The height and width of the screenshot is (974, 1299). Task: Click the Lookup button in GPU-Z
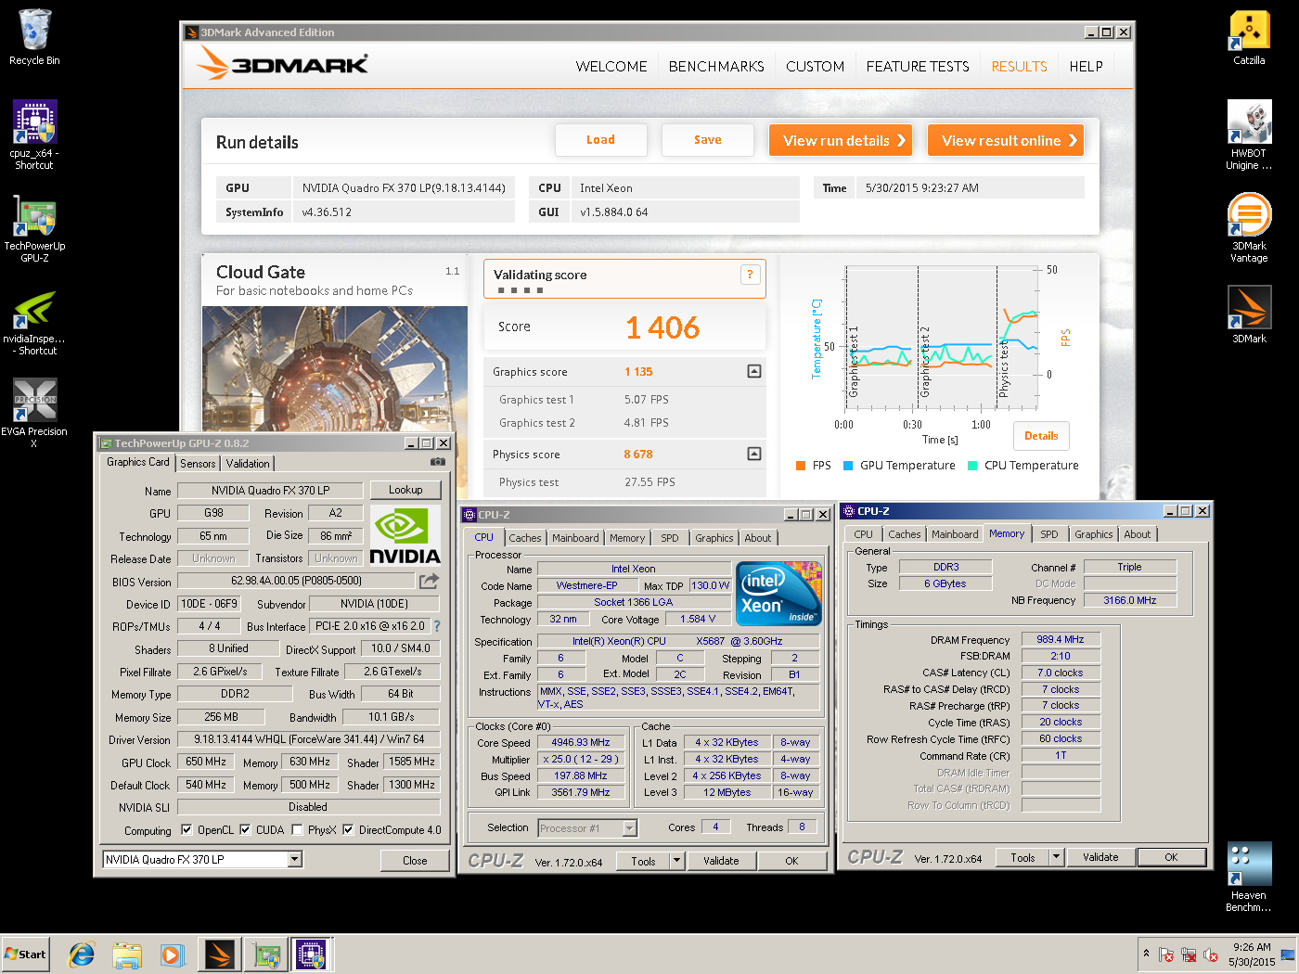pyautogui.click(x=405, y=490)
